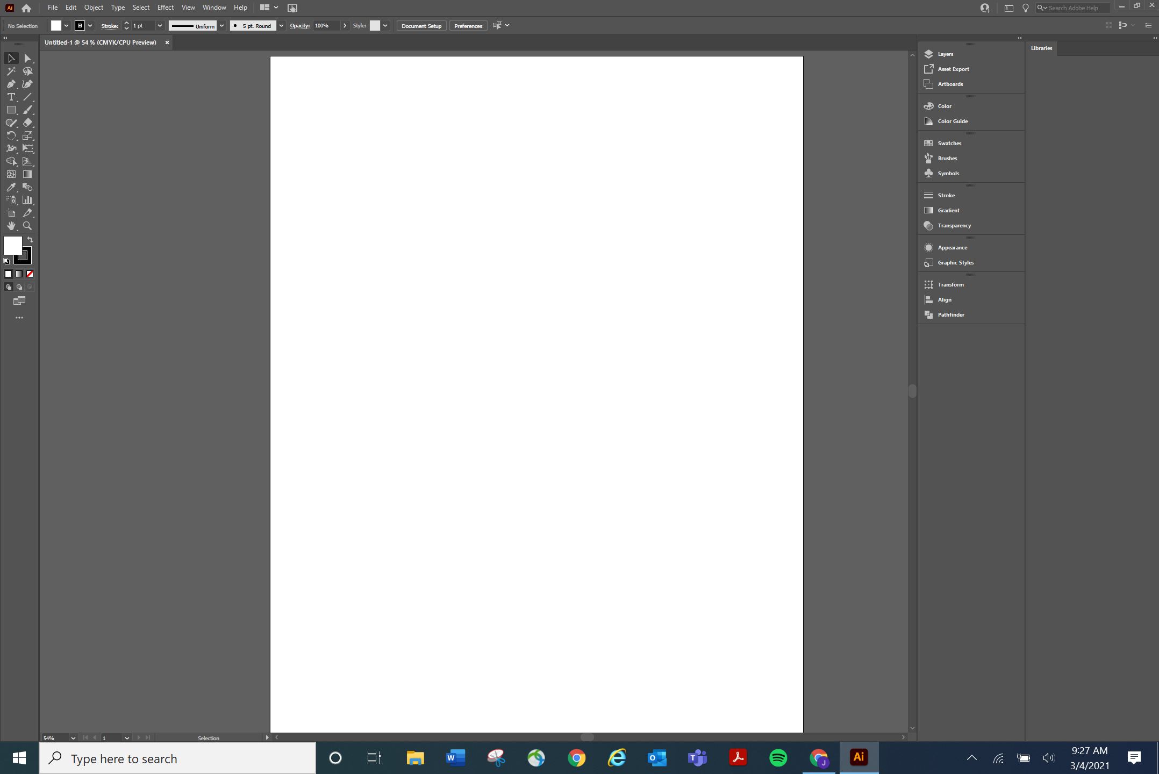The width and height of the screenshot is (1159, 774).
Task: Expand the Opacity percentage field
Action: (345, 25)
